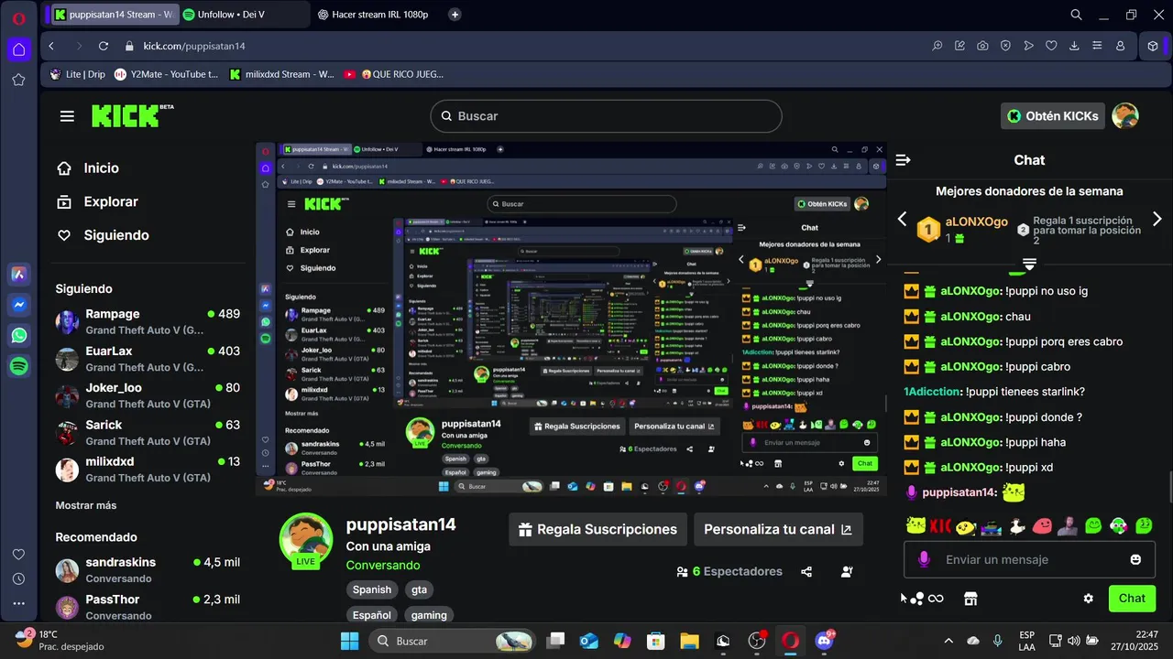Open sidebar three-dots more options

18,603
